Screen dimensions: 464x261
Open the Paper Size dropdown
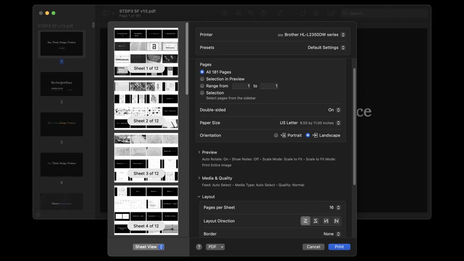tap(310, 123)
